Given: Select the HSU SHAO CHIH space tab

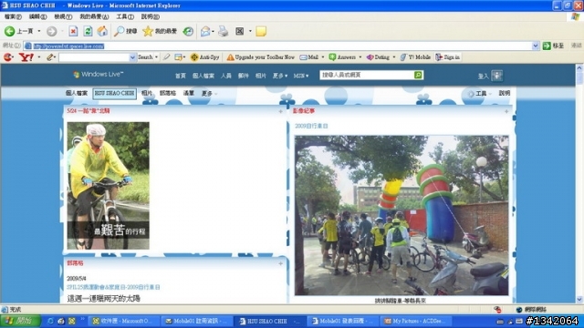Looking at the screenshot, I should pos(114,93).
